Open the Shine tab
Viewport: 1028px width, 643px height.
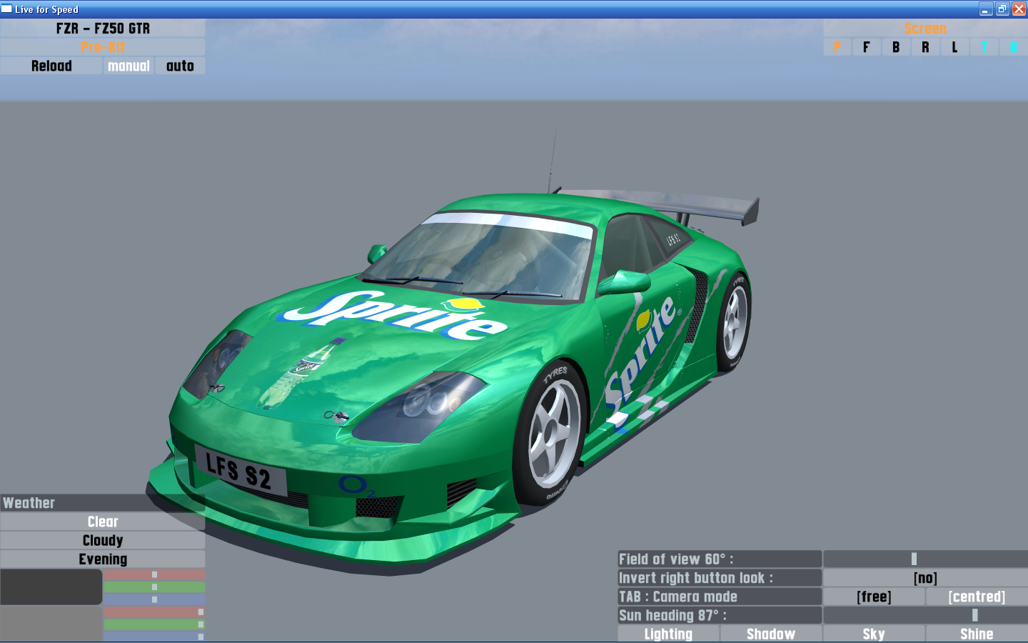point(977,634)
